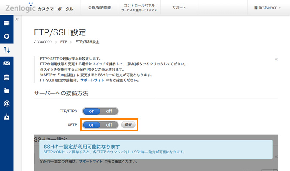The image size is (290, 171).
Task: Open the server icon in the sidebar
Action: (x=7, y=23)
